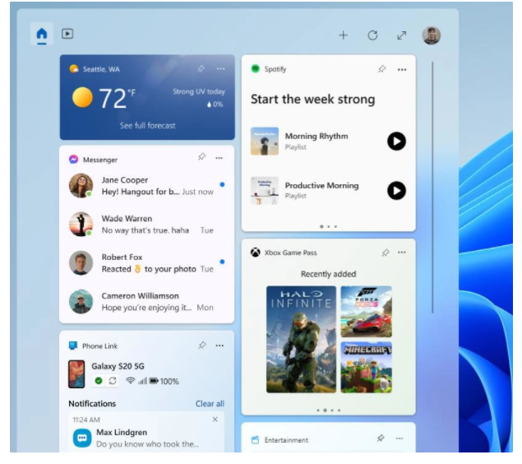Open Phone Link more options

point(219,346)
